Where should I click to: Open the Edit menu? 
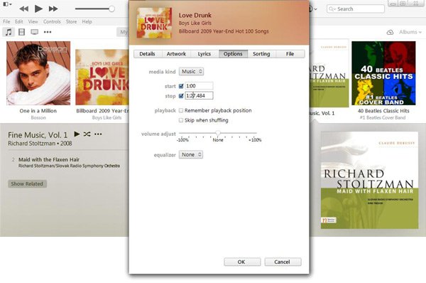(x=18, y=21)
